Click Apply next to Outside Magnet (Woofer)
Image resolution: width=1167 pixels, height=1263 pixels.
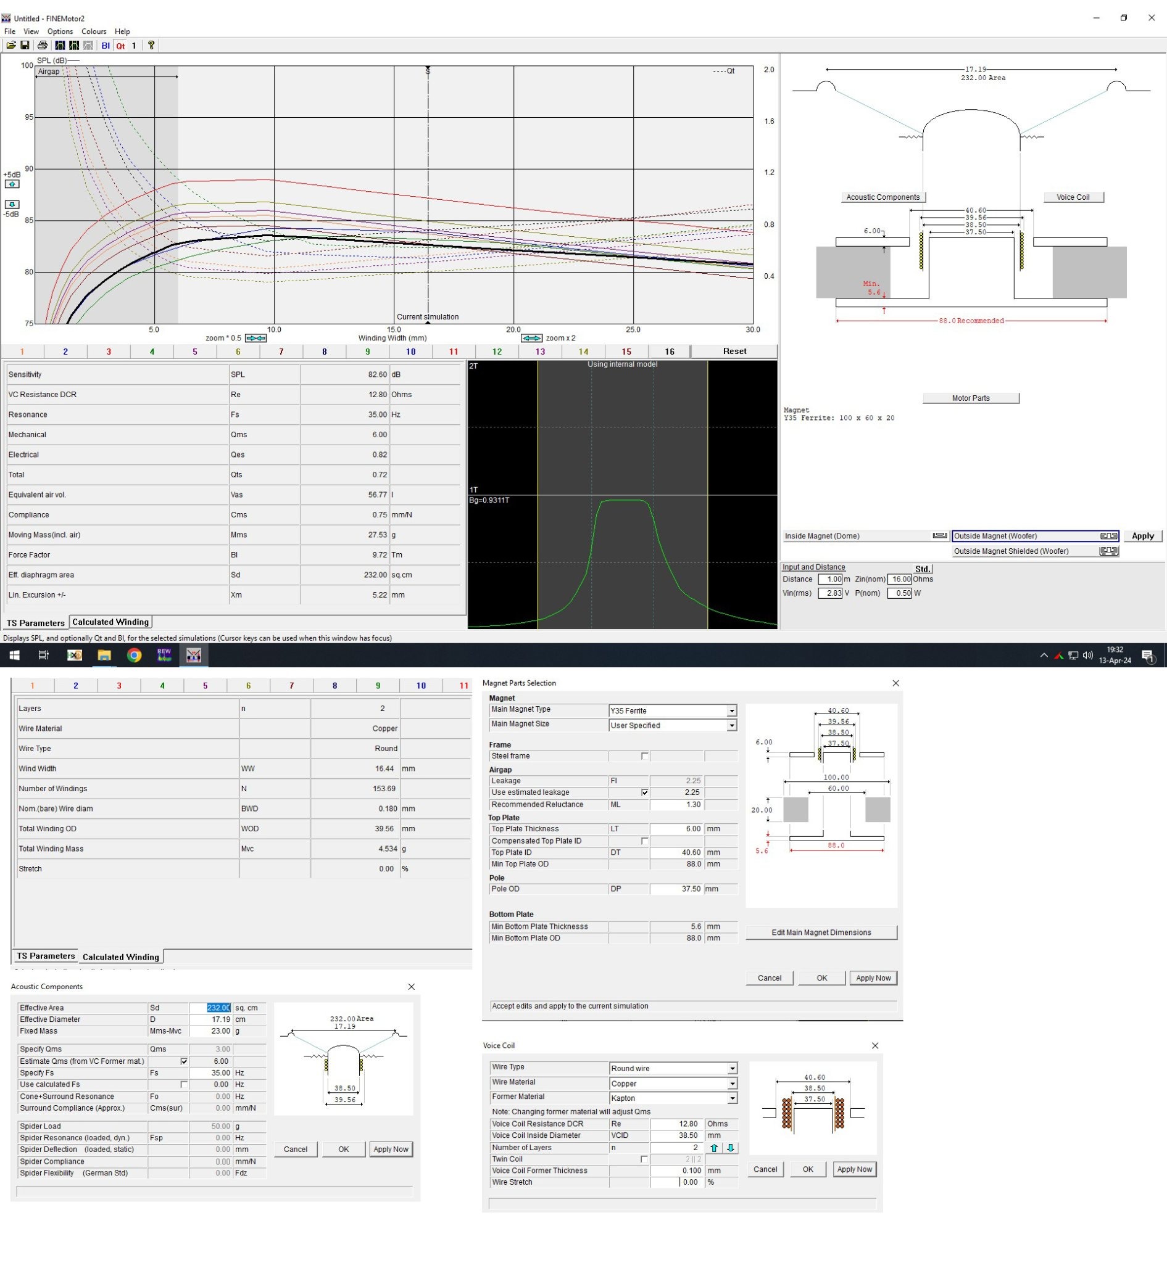(1142, 536)
